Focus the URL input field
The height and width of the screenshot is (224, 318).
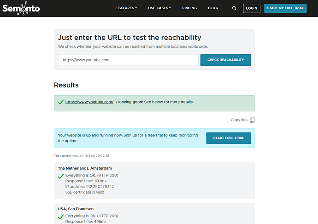click(x=128, y=60)
